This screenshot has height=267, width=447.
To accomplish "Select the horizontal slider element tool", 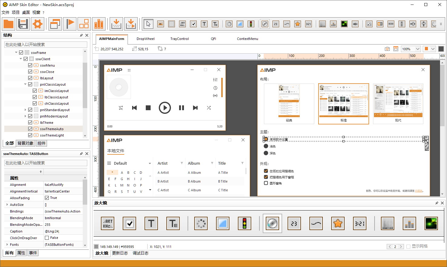I will tap(413, 24).
